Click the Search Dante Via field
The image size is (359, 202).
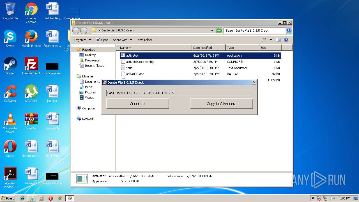[255, 31]
